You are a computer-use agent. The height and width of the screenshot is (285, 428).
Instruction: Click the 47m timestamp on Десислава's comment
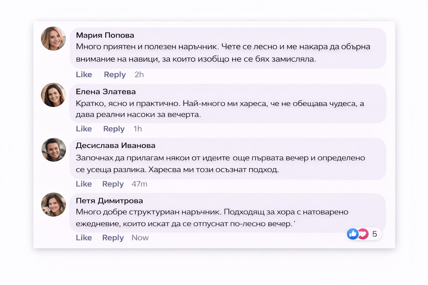139,184
